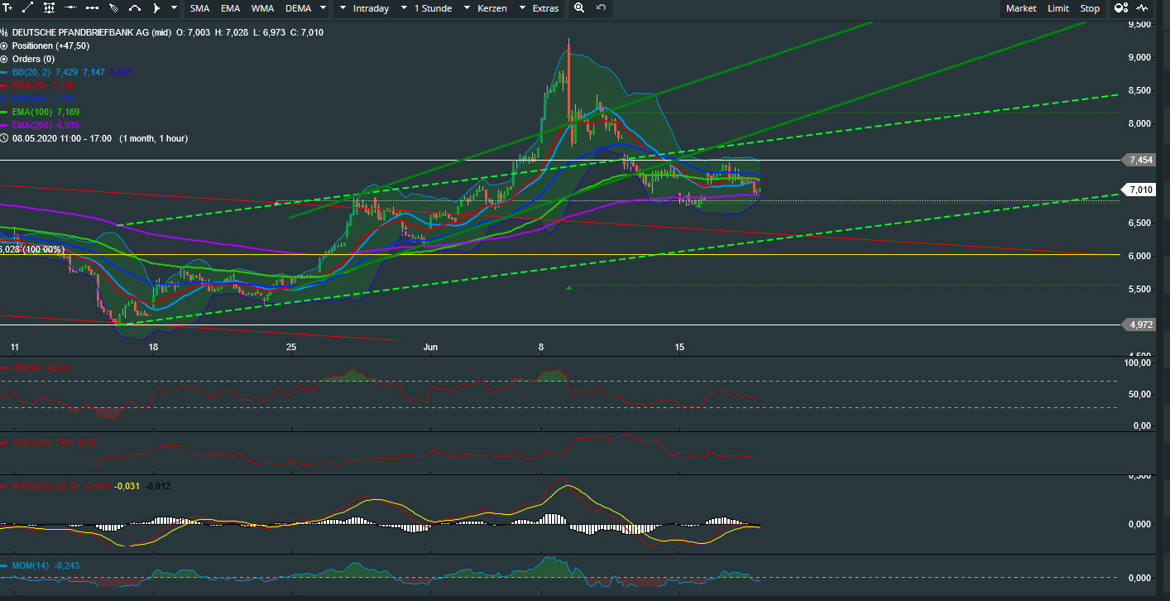Click the EMA(100) green color dash

[5, 112]
